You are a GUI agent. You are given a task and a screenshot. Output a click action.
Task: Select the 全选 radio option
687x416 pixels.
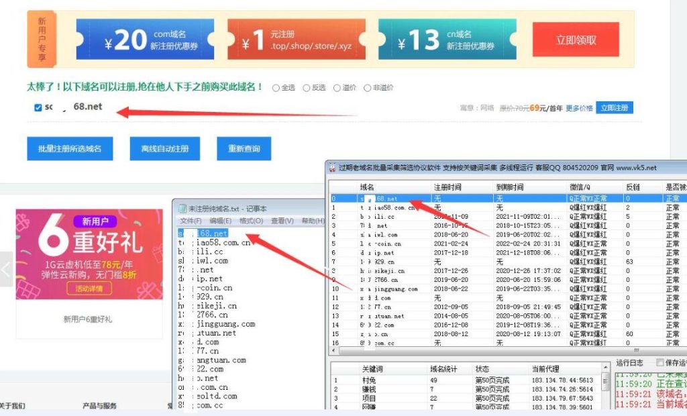tap(276, 88)
